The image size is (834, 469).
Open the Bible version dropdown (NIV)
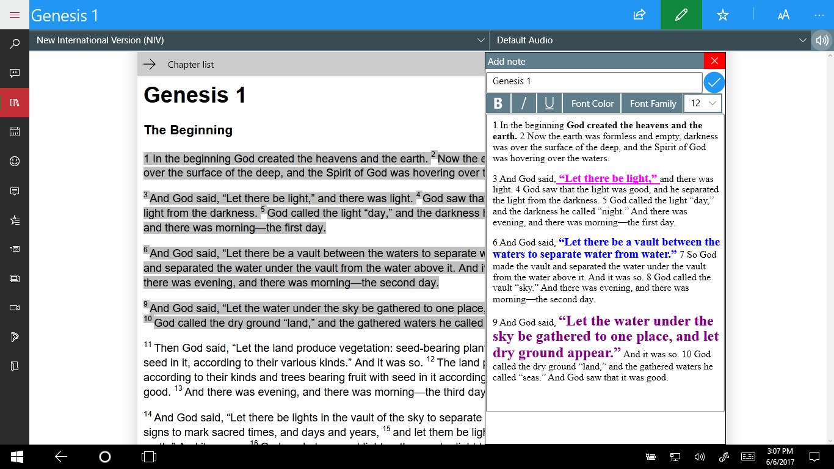259,40
